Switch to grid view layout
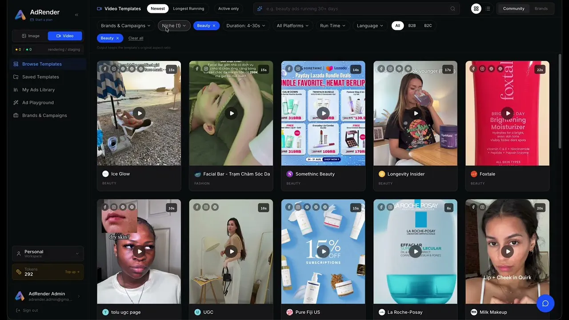Image resolution: width=569 pixels, height=320 pixels. click(476, 8)
